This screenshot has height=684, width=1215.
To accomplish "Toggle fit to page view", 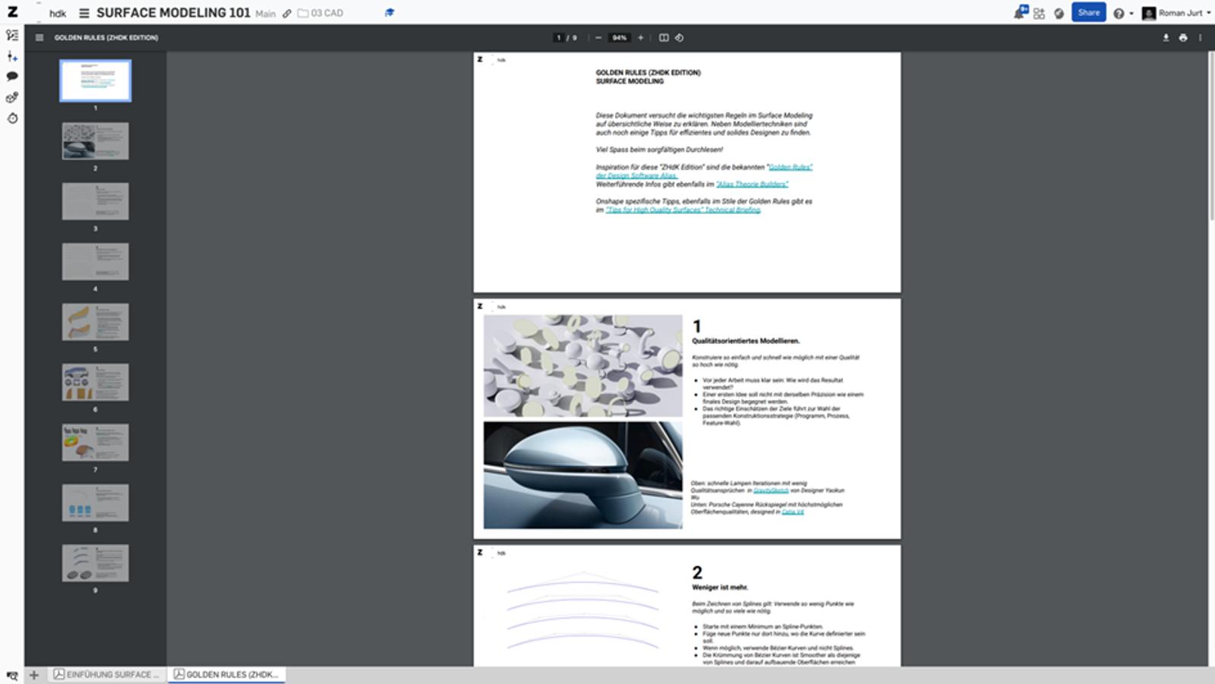I will click(x=664, y=37).
